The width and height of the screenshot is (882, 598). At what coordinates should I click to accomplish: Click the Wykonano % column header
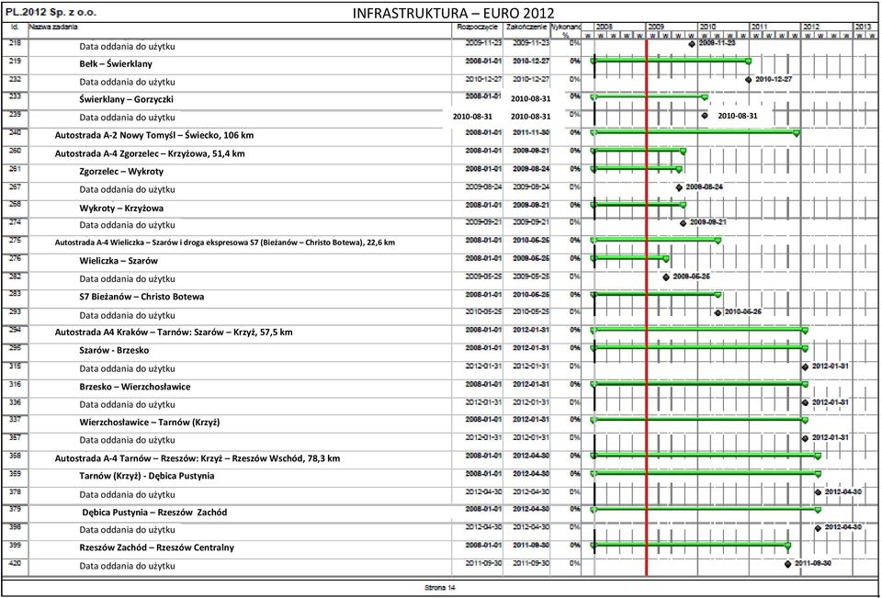565,29
